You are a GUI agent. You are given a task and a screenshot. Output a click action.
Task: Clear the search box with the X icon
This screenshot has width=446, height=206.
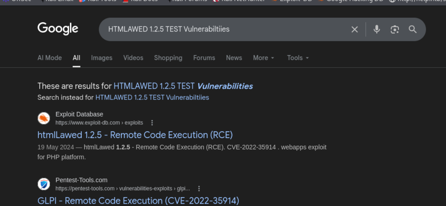coord(355,30)
